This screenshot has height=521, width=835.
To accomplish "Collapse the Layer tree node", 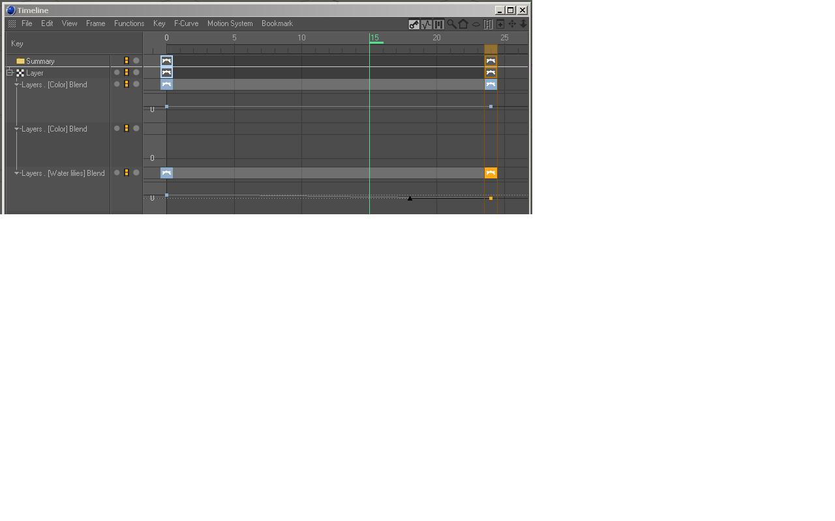I will (x=10, y=73).
